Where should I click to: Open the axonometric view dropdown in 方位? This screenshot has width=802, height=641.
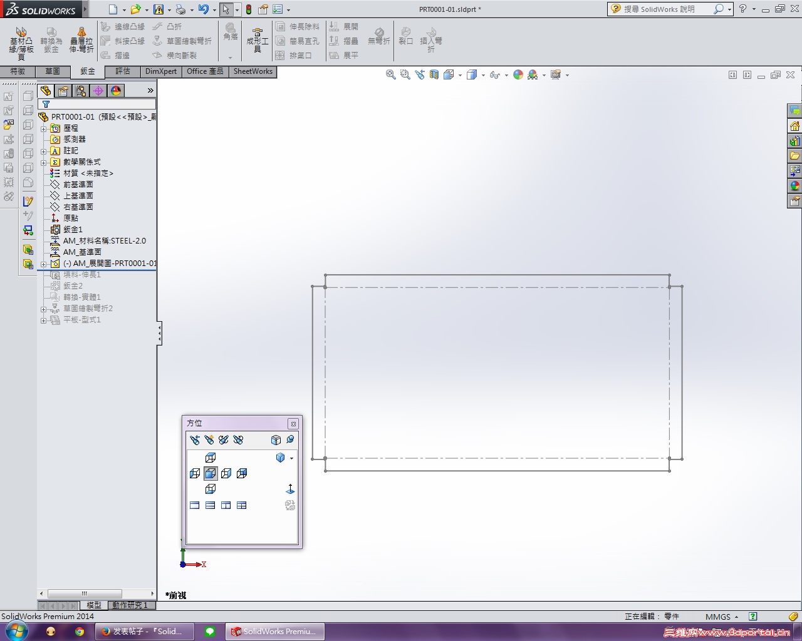[291, 458]
